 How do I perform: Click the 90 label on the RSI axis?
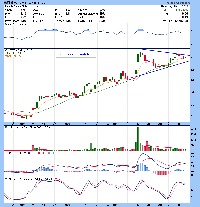tap(192, 26)
